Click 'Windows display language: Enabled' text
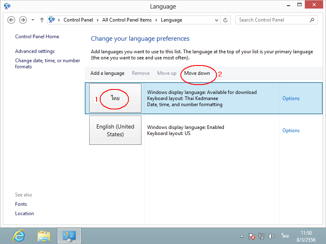The image size is (326, 244). tap(185, 127)
